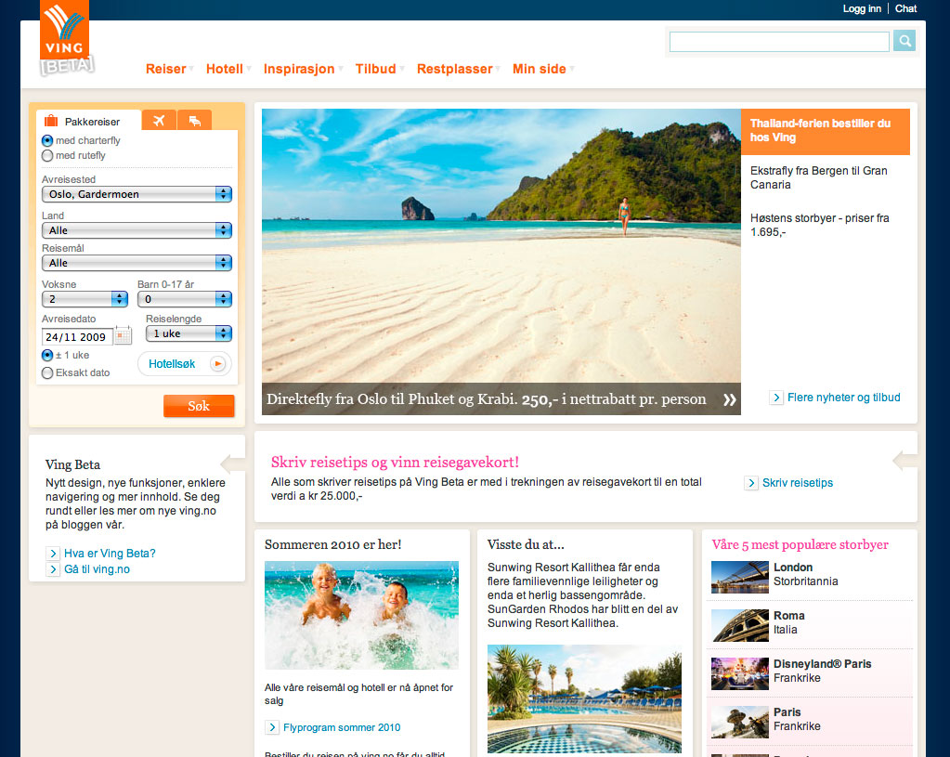Switch to the airplane flight-only tab
Screen dimensions: 950x757
tap(159, 120)
